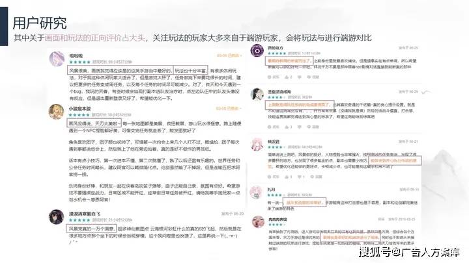469x263 pixels.
Task: Click pink subtitle text 画面和玩法的正向评价占大头
Action: click(95, 38)
